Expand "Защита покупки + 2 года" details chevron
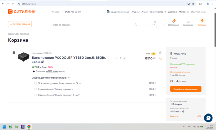216x130 pixels. tap(81, 95)
